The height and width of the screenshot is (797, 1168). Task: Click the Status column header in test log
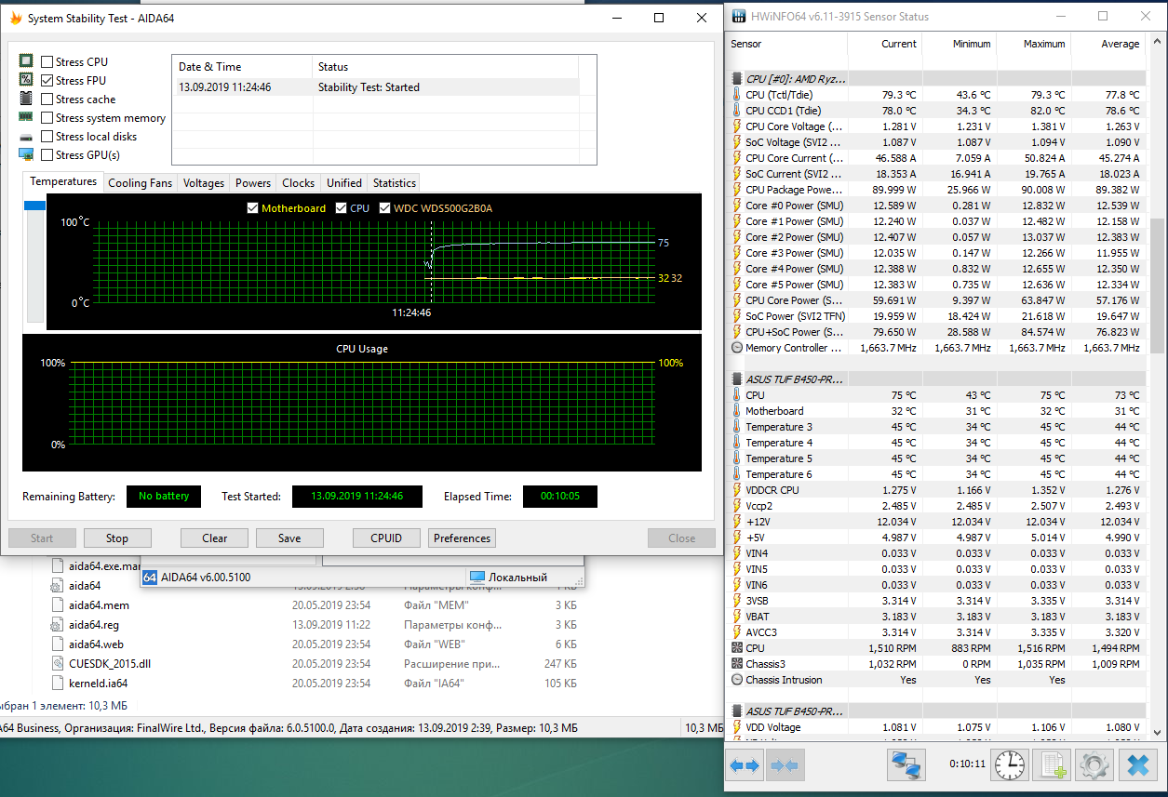pyautogui.click(x=445, y=67)
